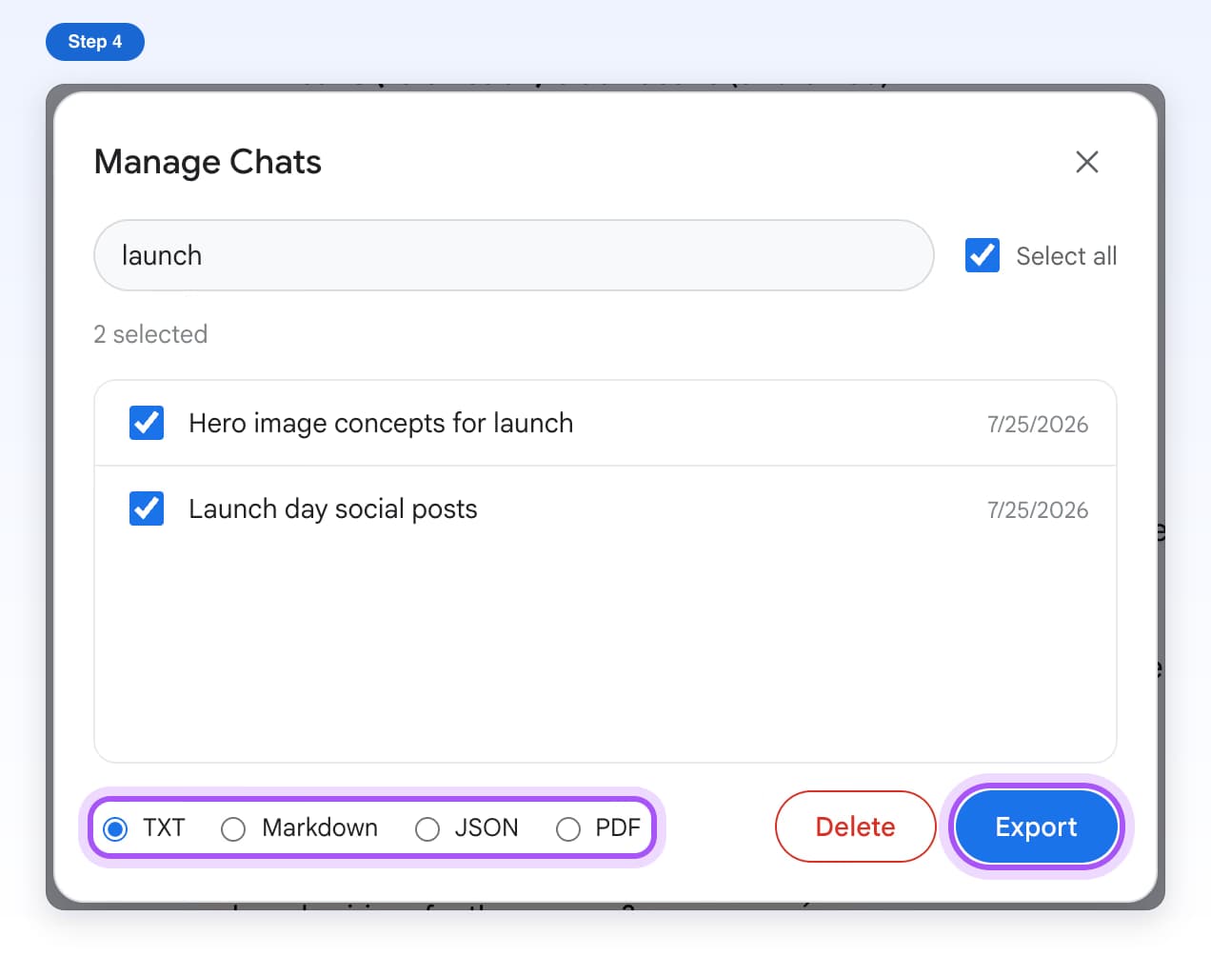This screenshot has width=1211, height=956.
Task: Click the 7/25/2026 date on Hero image row
Action: coord(1038,425)
